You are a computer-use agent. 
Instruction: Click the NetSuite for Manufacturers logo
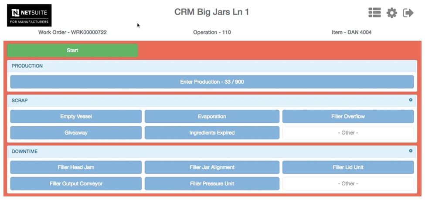point(29,15)
